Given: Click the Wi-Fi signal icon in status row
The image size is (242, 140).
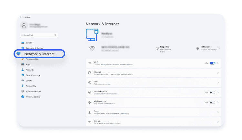Looking at the screenshot, I should [x=92, y=48].
